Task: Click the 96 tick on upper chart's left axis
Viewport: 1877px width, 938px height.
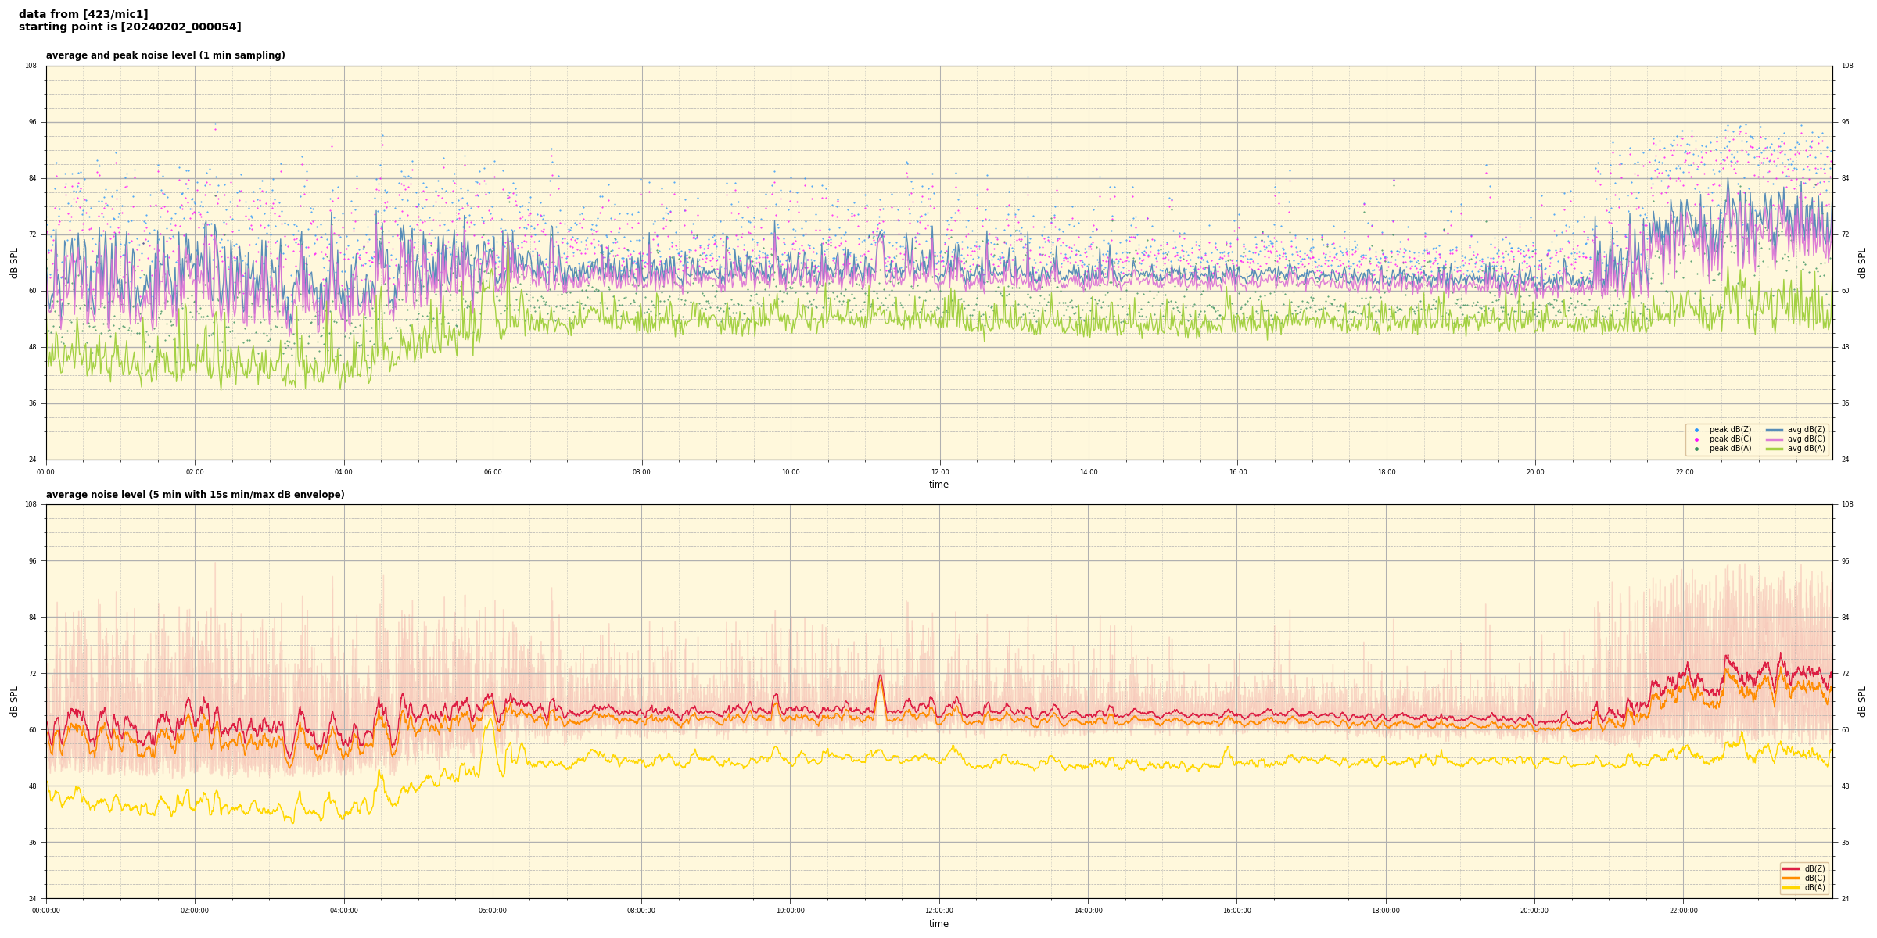Action: pos(32,122)
